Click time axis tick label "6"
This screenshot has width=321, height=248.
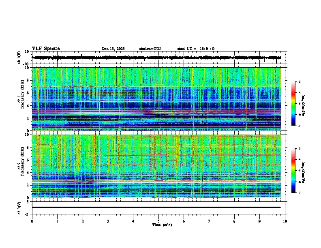point(184,221)
